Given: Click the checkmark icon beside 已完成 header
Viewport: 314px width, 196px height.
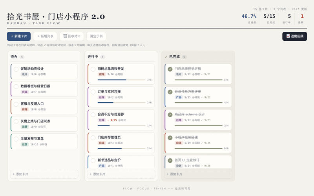Looking at the screenshot, I should 166,57.
